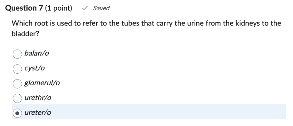Click the (1 point) label

(59, 8)
